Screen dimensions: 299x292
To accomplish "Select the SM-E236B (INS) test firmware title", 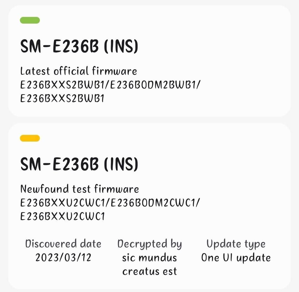I will coord(79,164).
